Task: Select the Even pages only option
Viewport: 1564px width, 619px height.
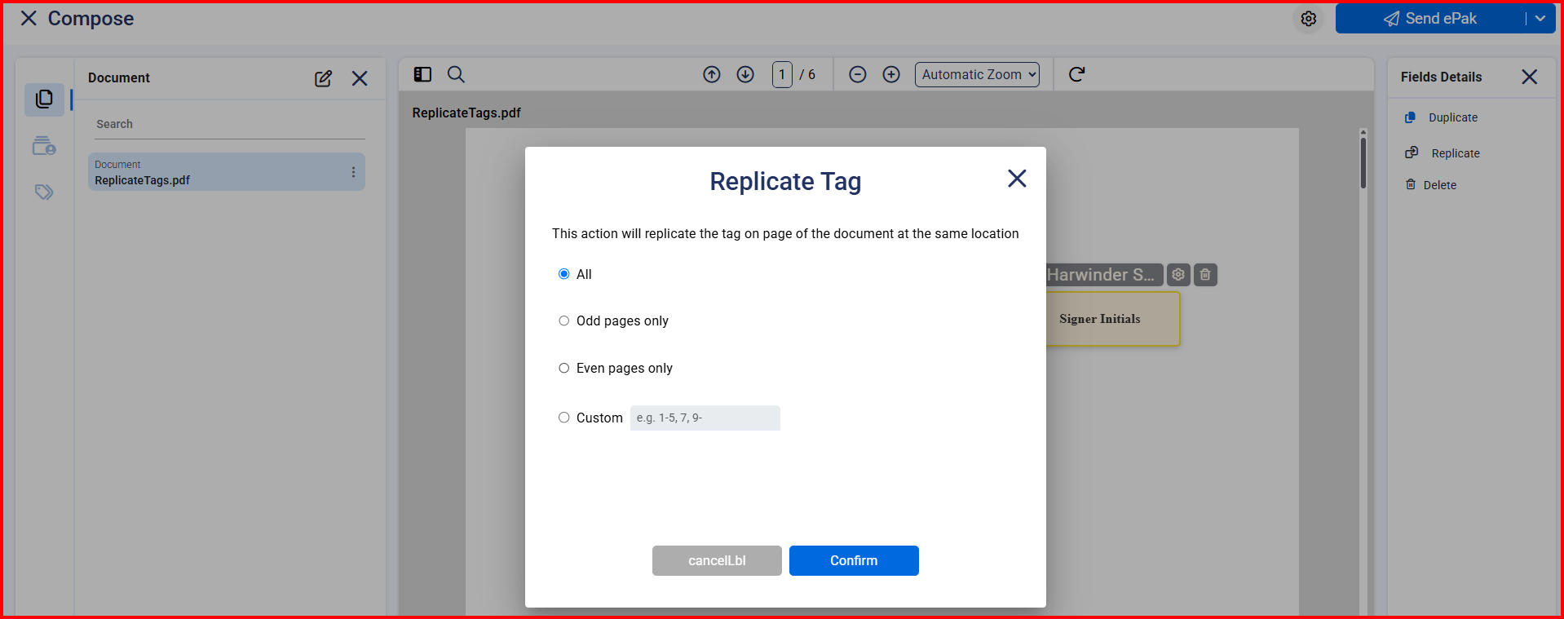Action: [x=564, y=368]
